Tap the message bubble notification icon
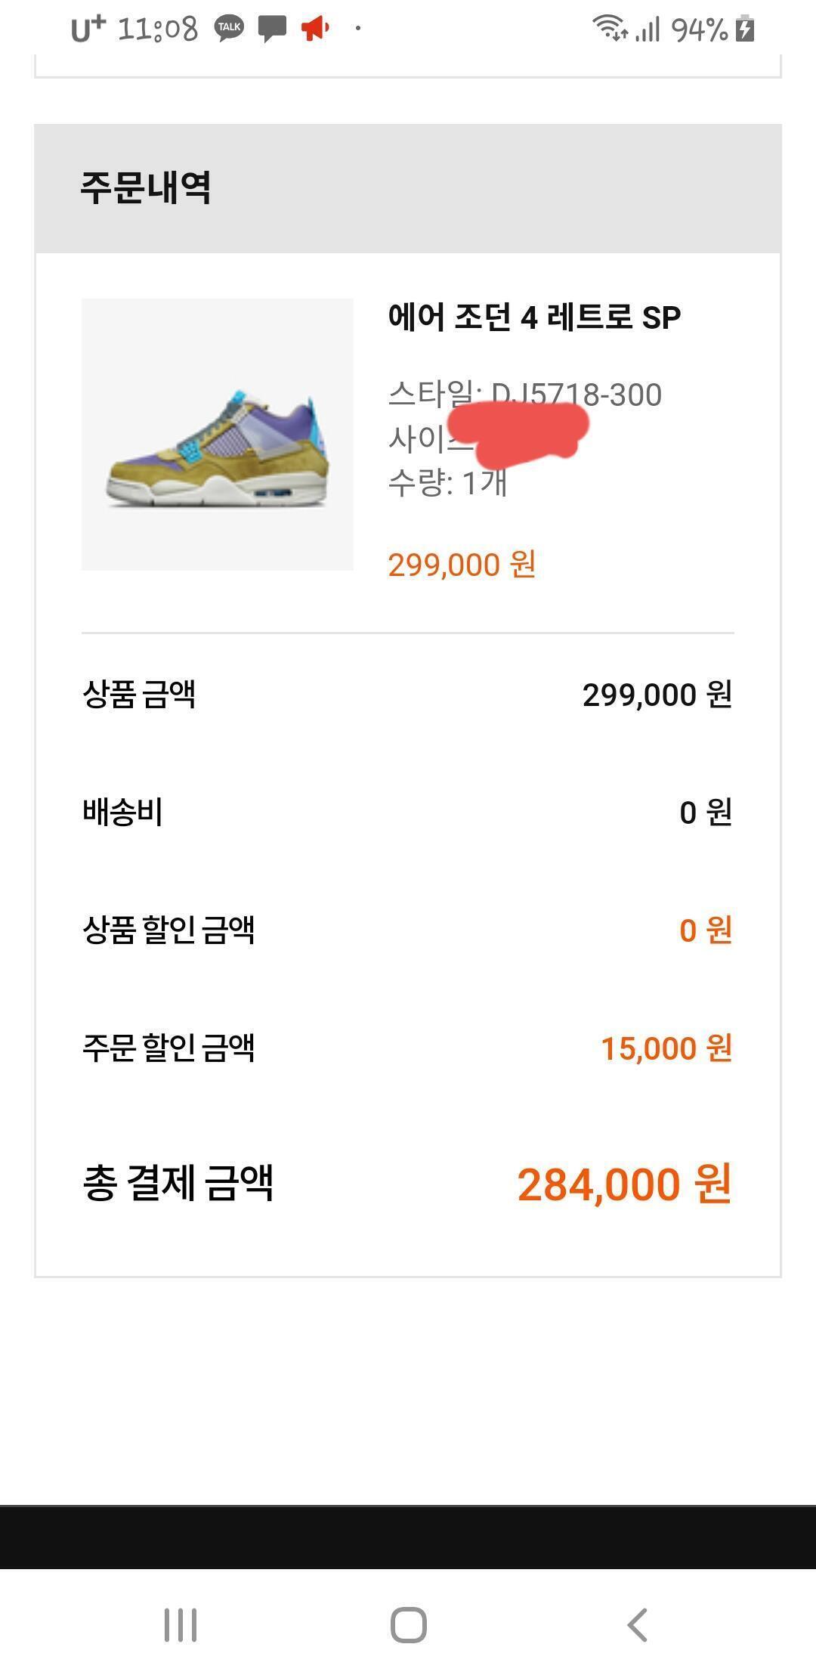Viewport: 816px width, 1678px height. tap(272, 29)
